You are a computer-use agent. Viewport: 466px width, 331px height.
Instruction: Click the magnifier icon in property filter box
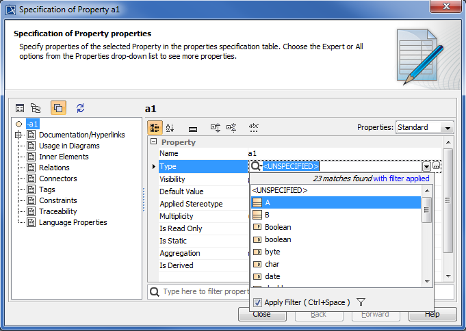(154, 292)
